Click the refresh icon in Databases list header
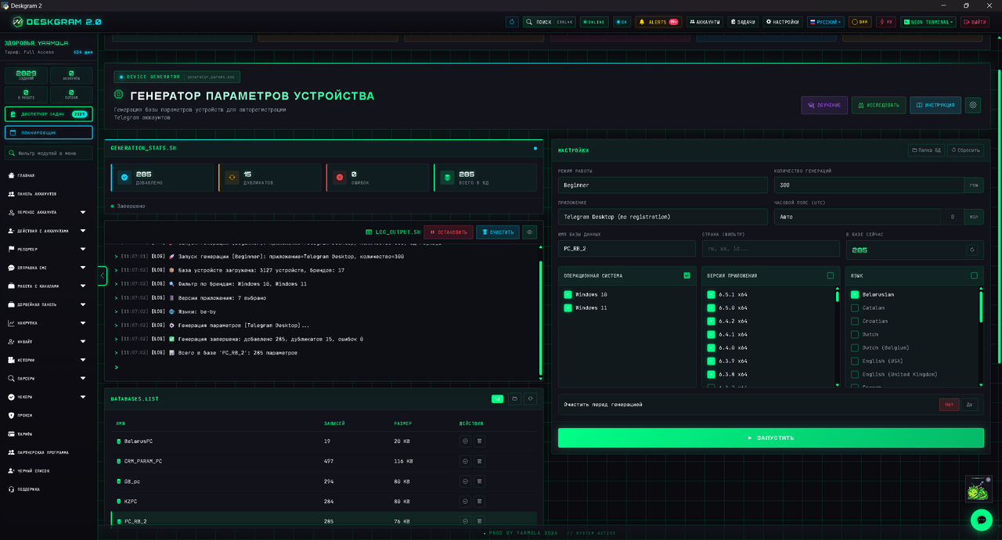 coord(530,398)
